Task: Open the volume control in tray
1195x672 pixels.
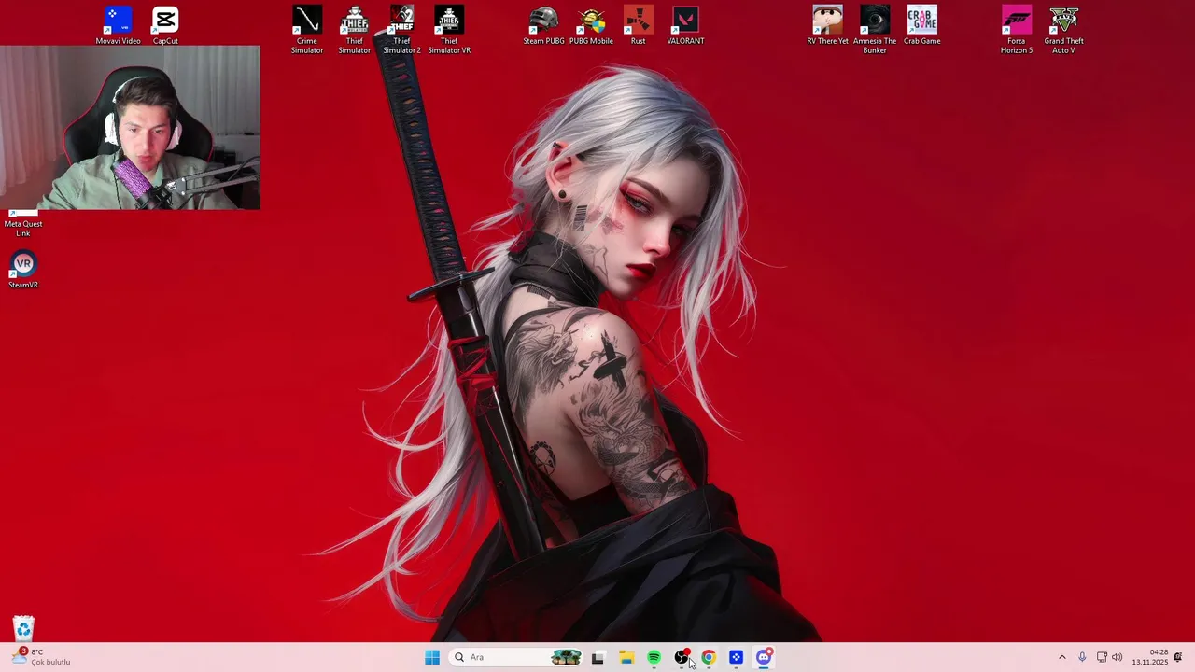Action: coord(1118,657)
